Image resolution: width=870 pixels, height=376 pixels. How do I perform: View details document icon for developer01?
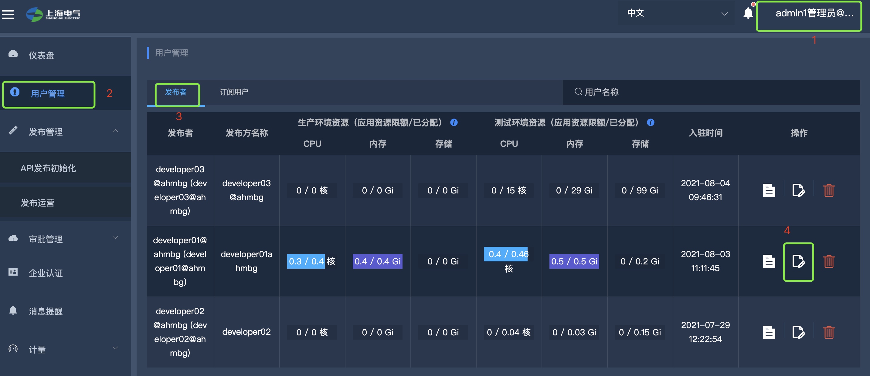point(769,261)
